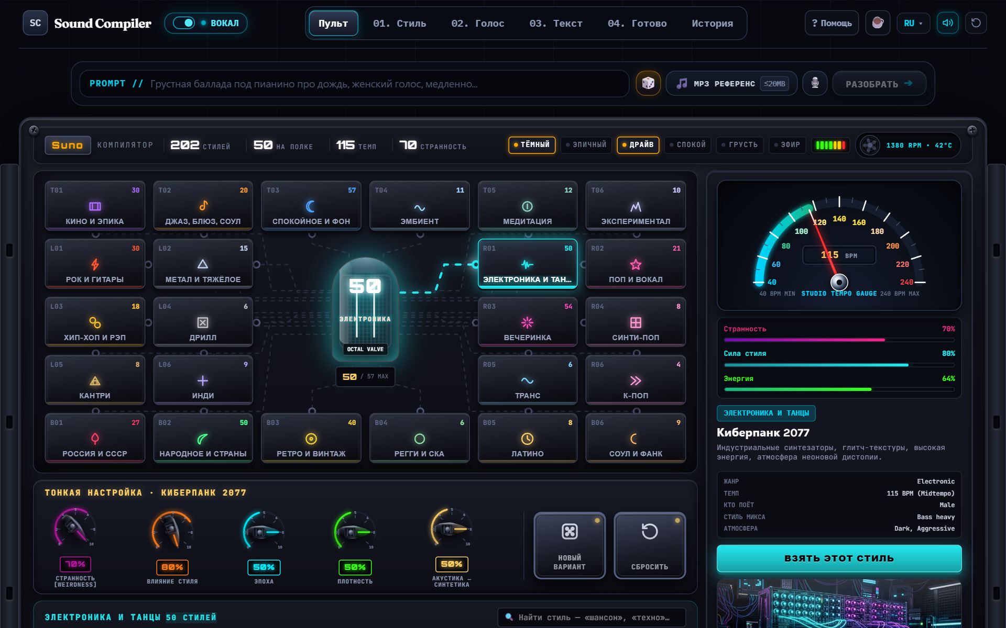Adjust the Странность slider bar

click(839, 340)
